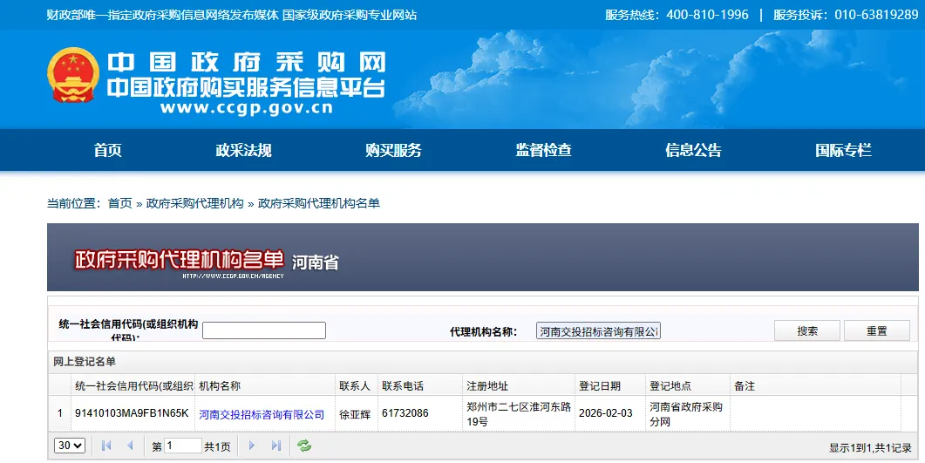Go to previous page arrow icon
The image size is (925, 463).
[x=130, y=446]
